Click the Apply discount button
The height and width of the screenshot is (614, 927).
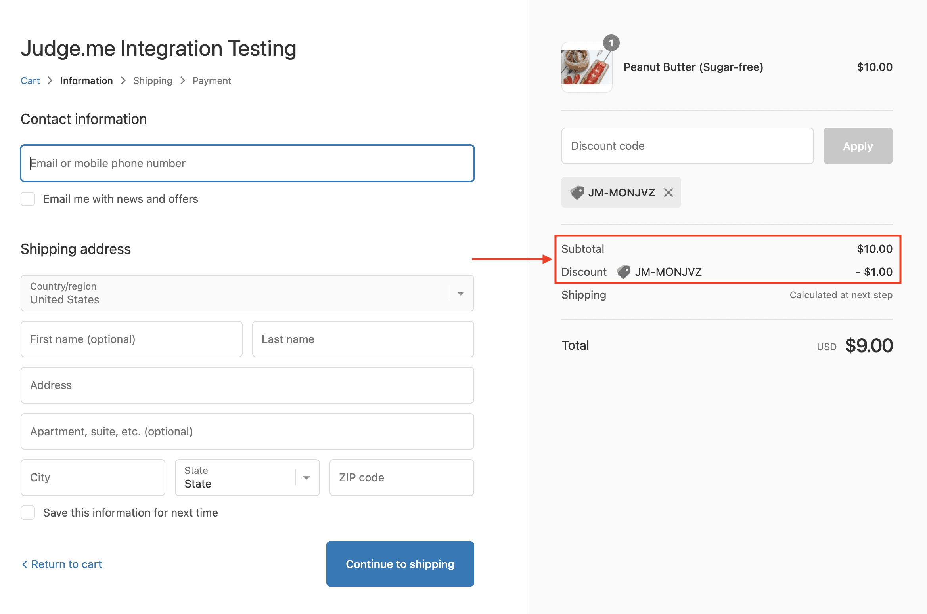click(x=858, y=146)
